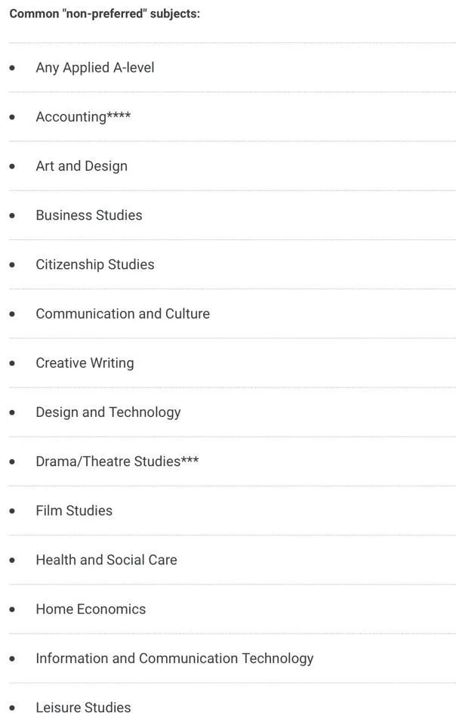Click the bullet next to 'Film Studies'
This screenshot has height=716, width=456.
[12, 511]
